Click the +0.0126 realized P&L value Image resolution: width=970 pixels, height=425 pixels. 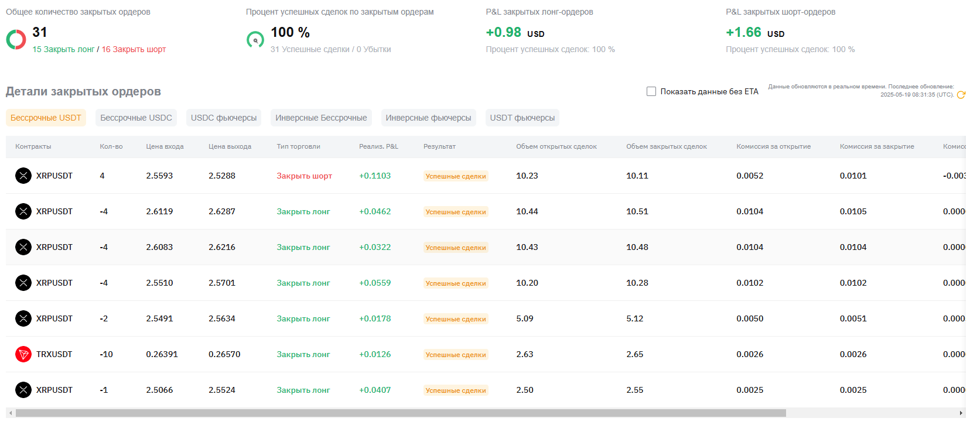click(x=375, y=354)
